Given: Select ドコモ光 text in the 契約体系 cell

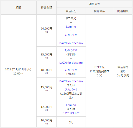Looking at the screenshot, I should [x=99, y=67].
